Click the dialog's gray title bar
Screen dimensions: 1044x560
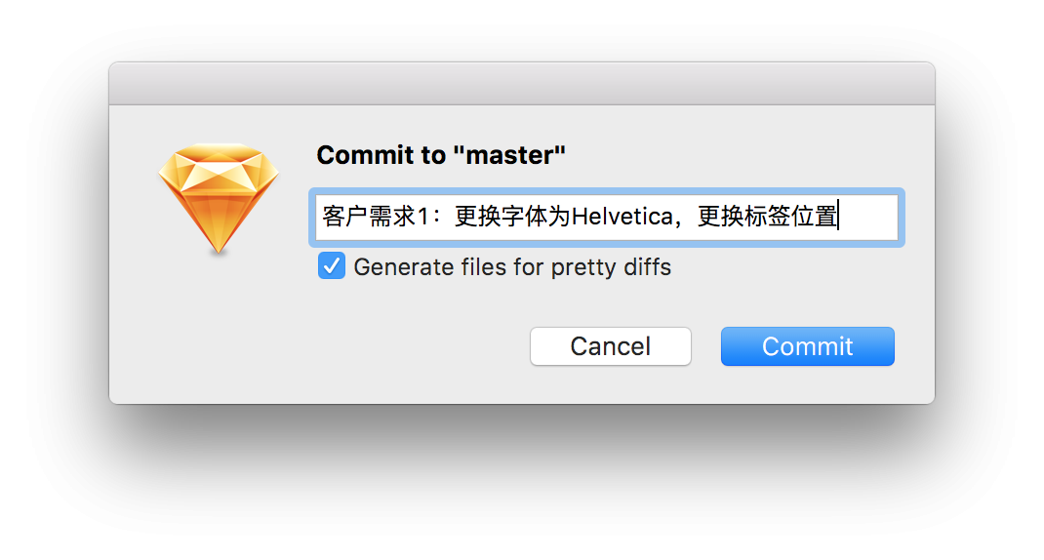[x=522, y=83]
